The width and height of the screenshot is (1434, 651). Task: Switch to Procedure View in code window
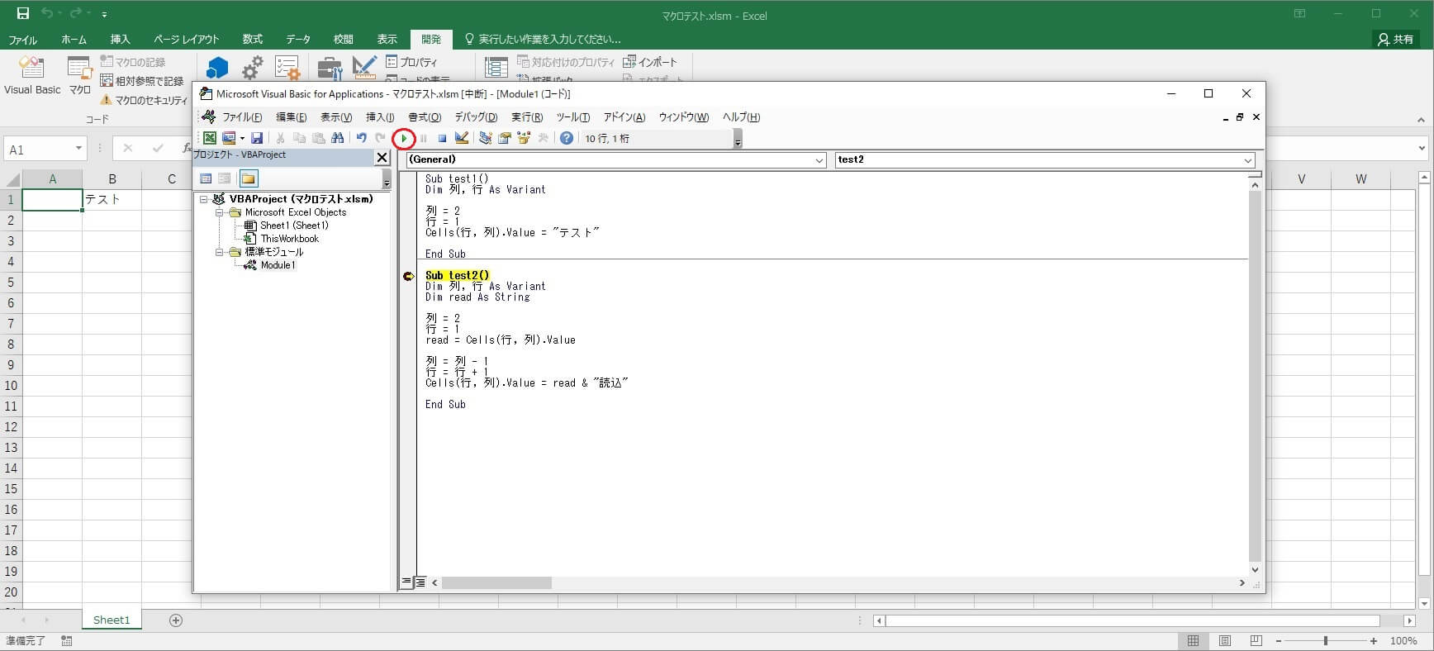point(406,582)
